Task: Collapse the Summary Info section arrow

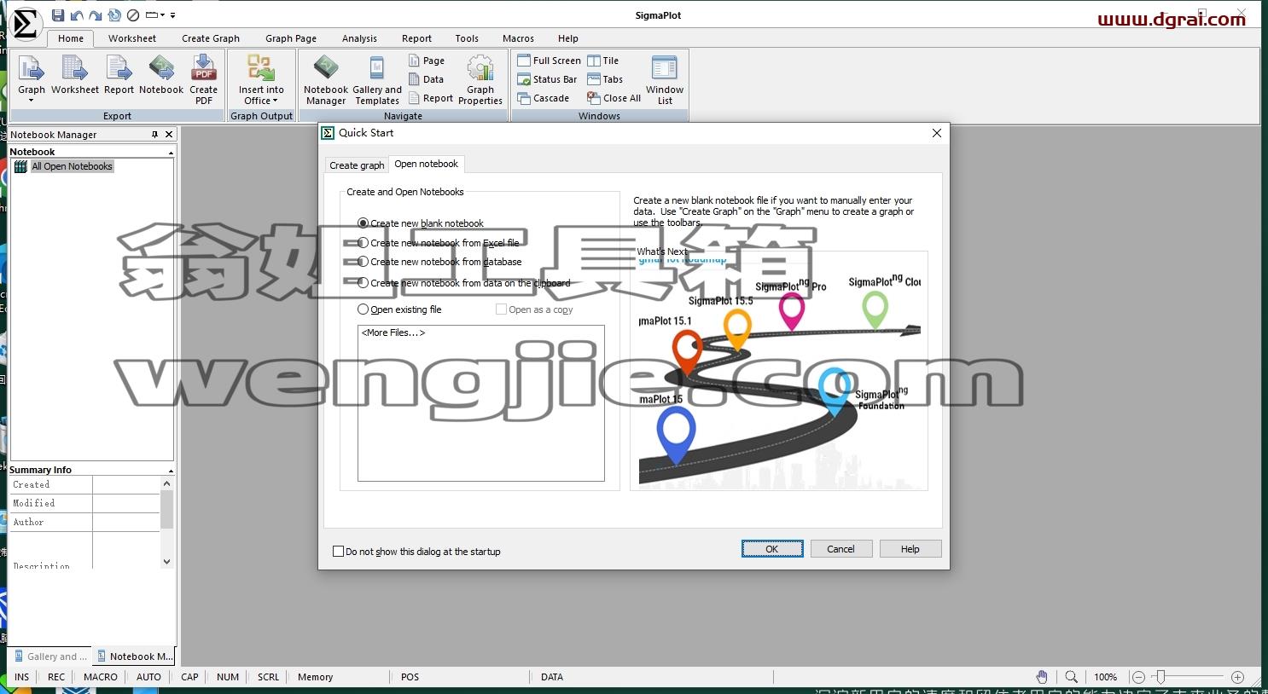Action: click(x=171, y=471)
